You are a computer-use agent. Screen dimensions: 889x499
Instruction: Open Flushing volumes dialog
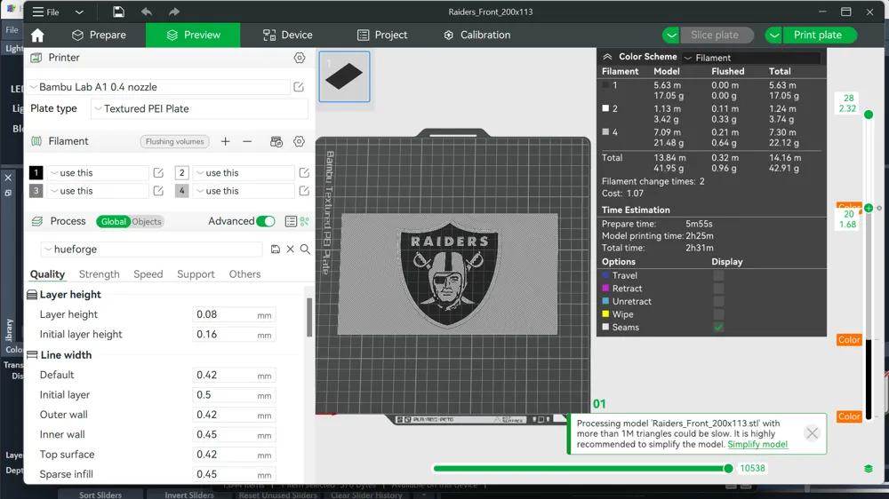coord(174,141)
